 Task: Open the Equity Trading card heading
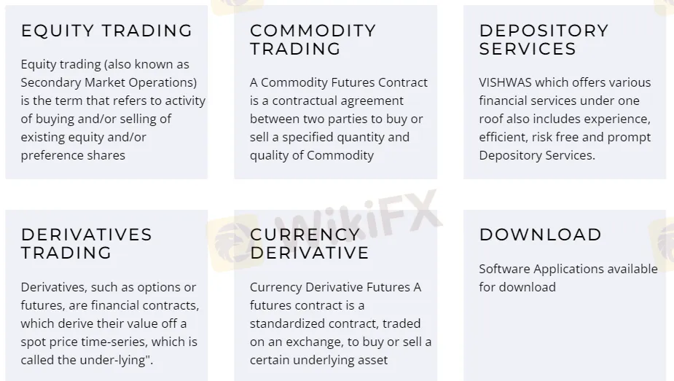tap(106, 31)
